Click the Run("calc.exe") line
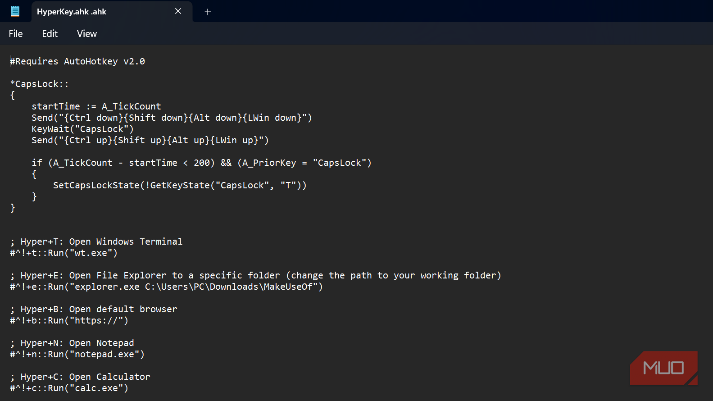The image size is (713, 401). click(69, 388)
